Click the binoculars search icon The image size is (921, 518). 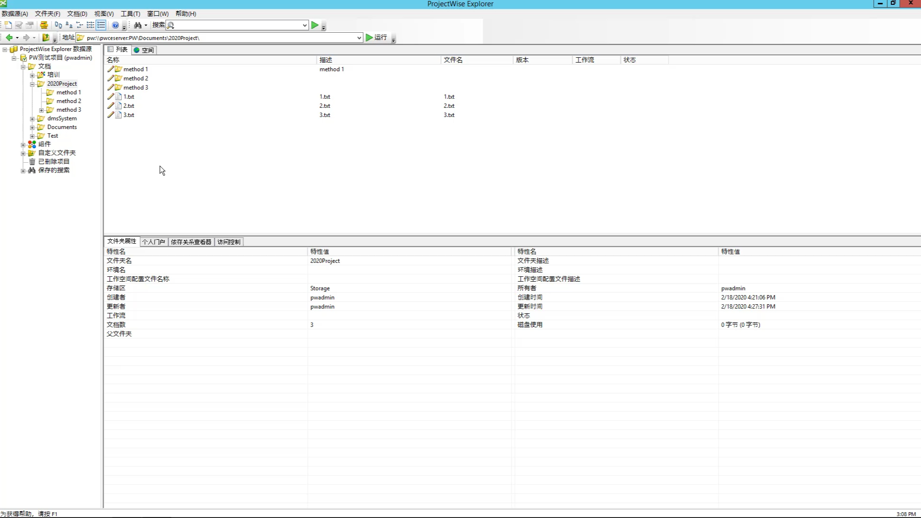point(138,25)
